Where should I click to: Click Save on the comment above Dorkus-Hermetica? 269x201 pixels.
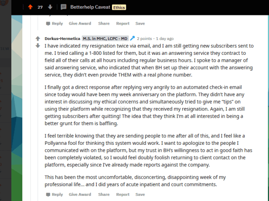click(140, 23)
